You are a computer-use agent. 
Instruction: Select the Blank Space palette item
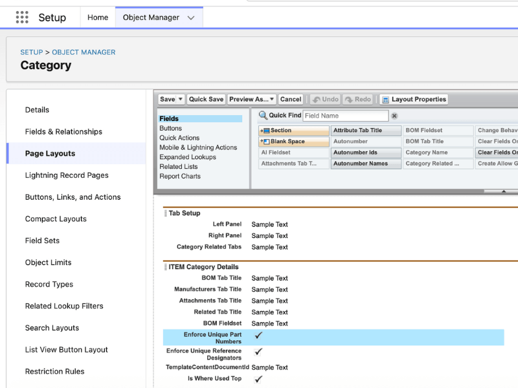click(x=294, y=141)
